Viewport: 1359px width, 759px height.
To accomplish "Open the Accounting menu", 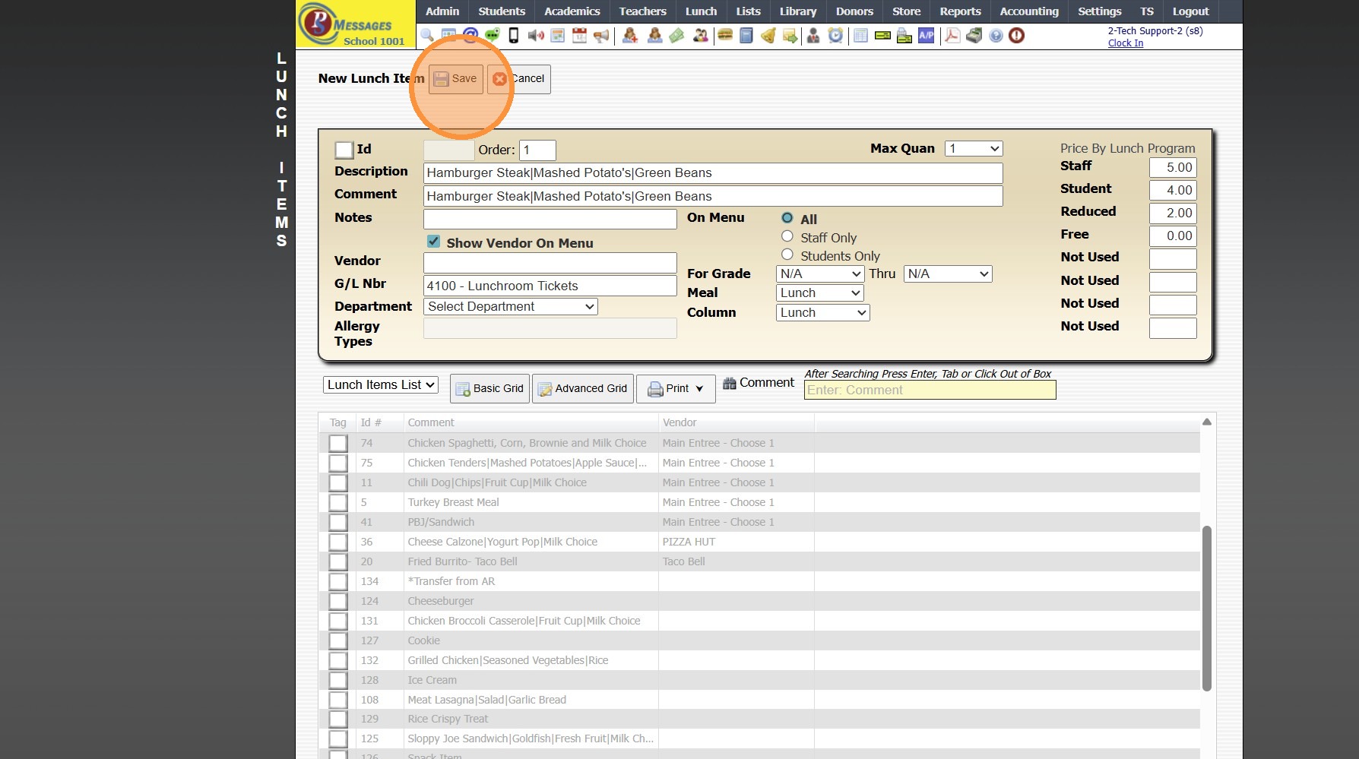I will click(1028, 11).
